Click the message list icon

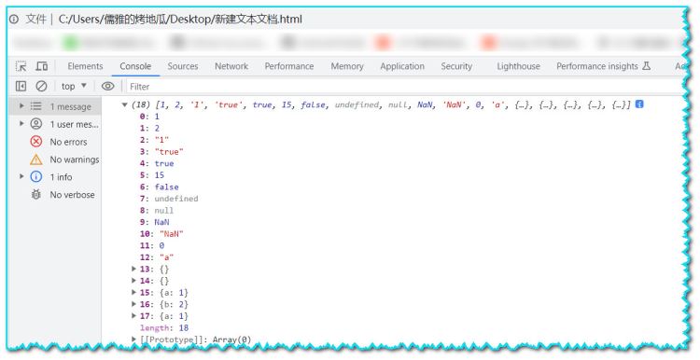[36, 106]
